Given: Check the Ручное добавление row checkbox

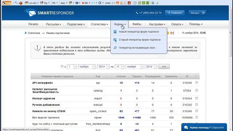Looking at the screenshot, I should [x=197, y=104].
